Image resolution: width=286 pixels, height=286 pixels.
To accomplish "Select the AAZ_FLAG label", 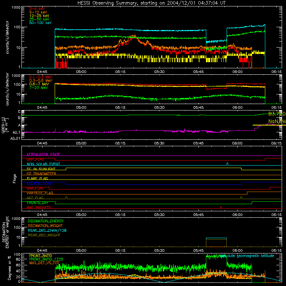I will (x=35, y=198).
